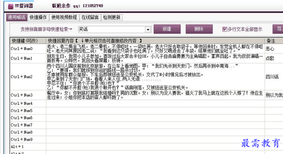Click the 快捷回复内容 column header

155,41
